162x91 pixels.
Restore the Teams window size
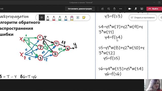[159, 3]
